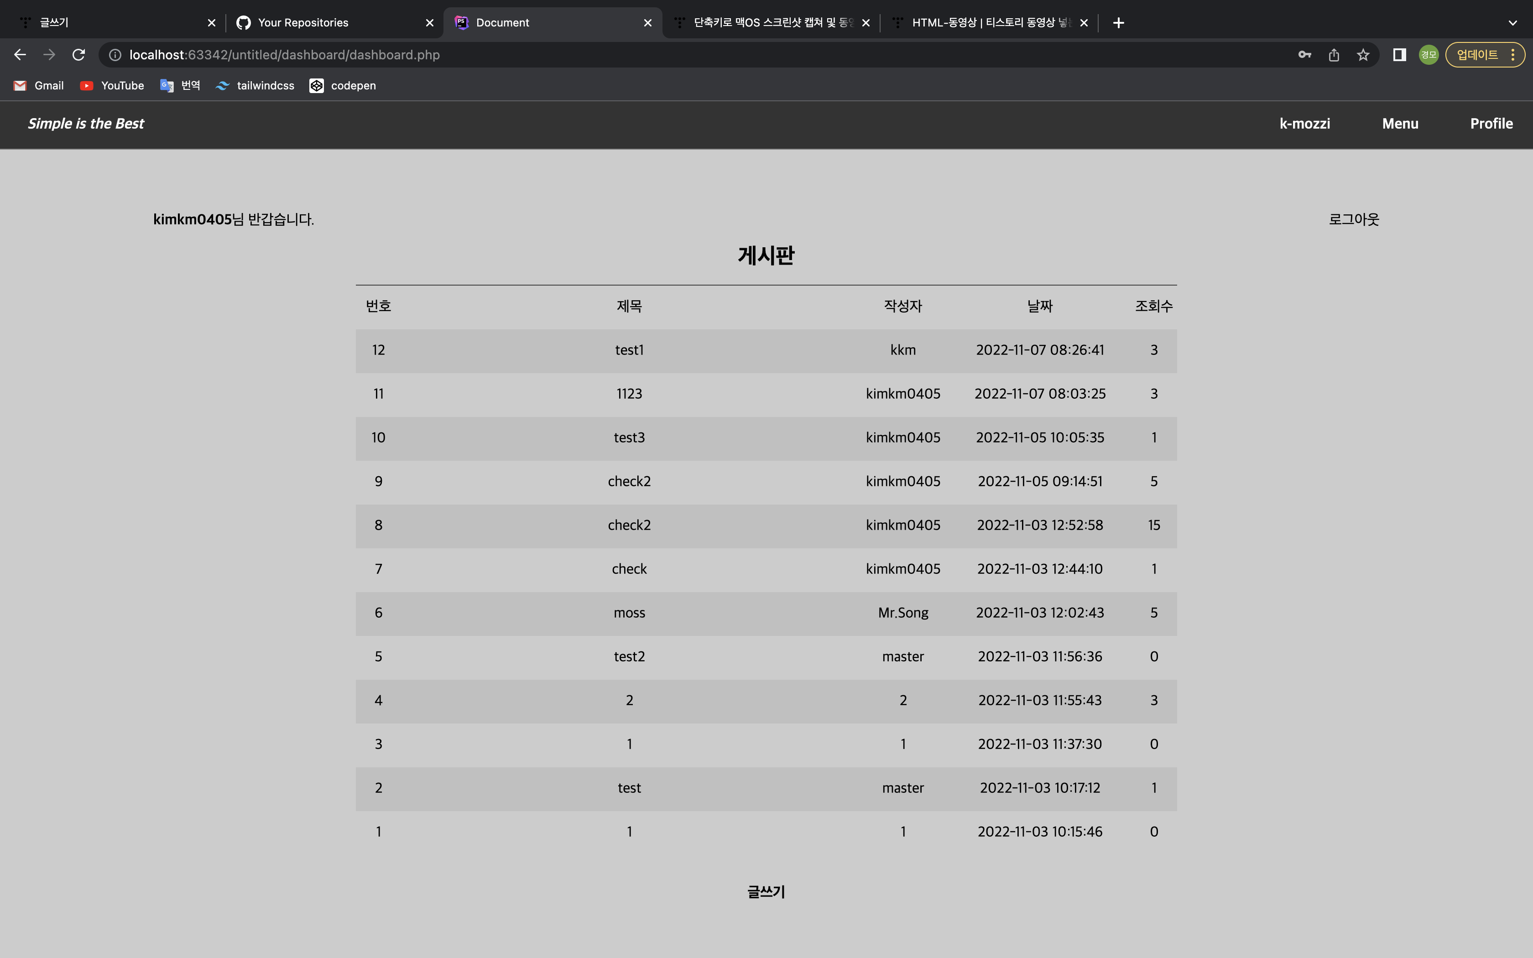Click the 로그아웃 logout link
This screenshot has width=1533, height=958.
[x=1354, y=219]
